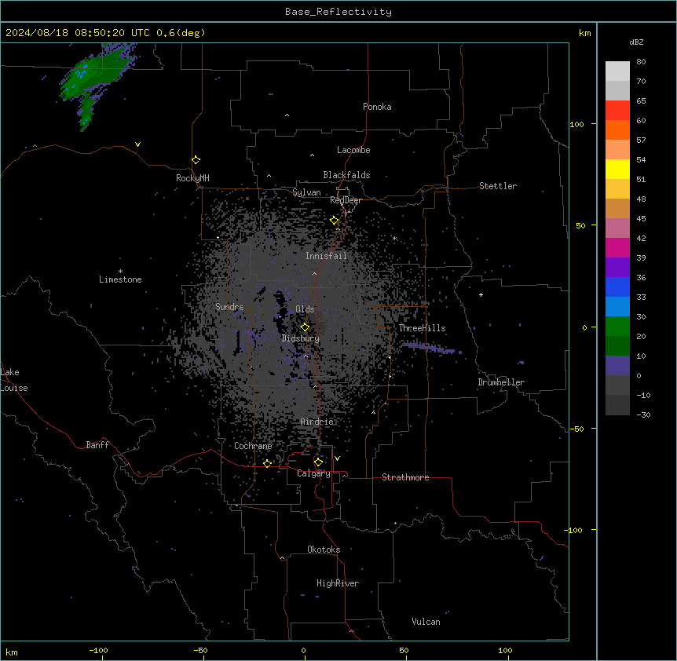Click the RockyMH label

[x=192, y=177]
